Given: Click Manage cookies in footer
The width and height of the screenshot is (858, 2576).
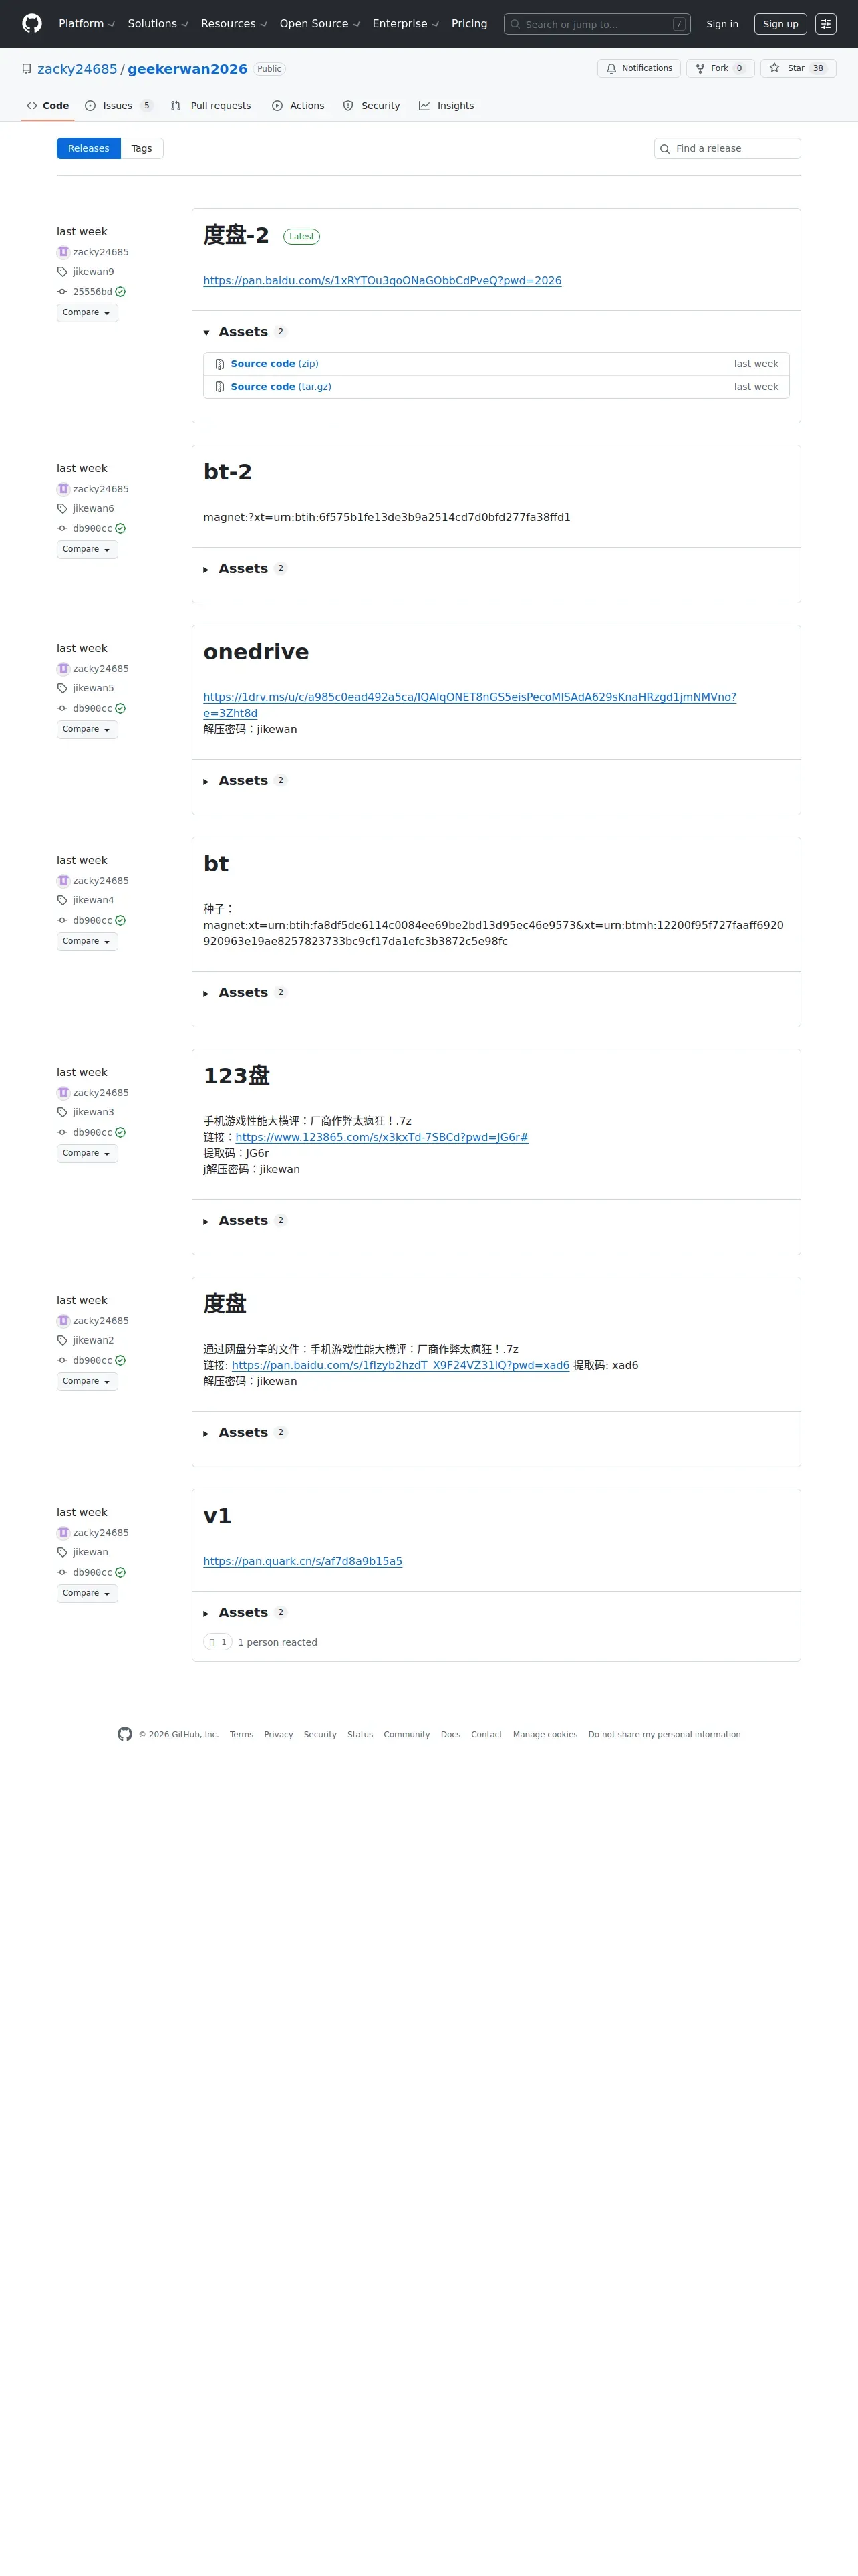Looking at the screenshot, I should (x=545, y=1735).
